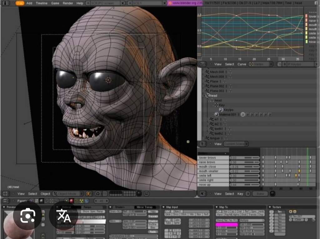
Task: Click the 3D viewport window type icon
Action: point(6,193)
